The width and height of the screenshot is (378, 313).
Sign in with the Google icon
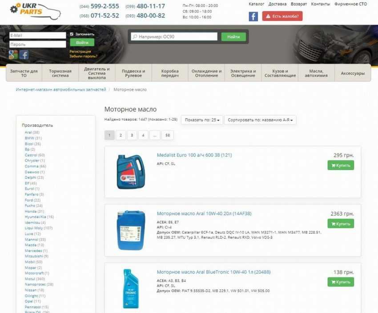[x=14, y=55]
